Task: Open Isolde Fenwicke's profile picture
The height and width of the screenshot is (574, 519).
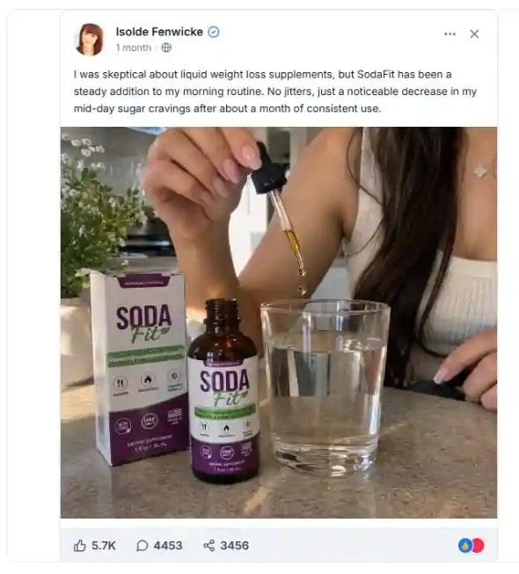Action: tap(90, 40)
